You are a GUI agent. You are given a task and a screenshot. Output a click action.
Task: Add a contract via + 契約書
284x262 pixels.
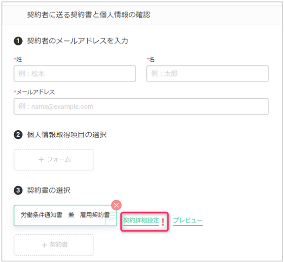point(54,245)
